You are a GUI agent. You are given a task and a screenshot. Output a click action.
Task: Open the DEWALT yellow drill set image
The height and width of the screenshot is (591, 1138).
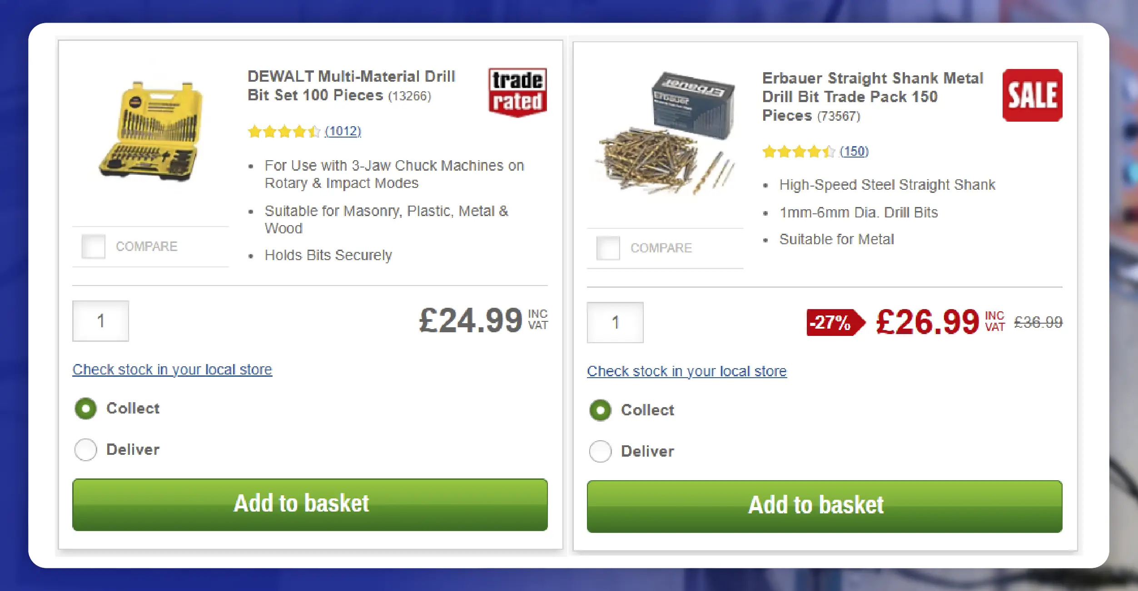tap(151, 131)
